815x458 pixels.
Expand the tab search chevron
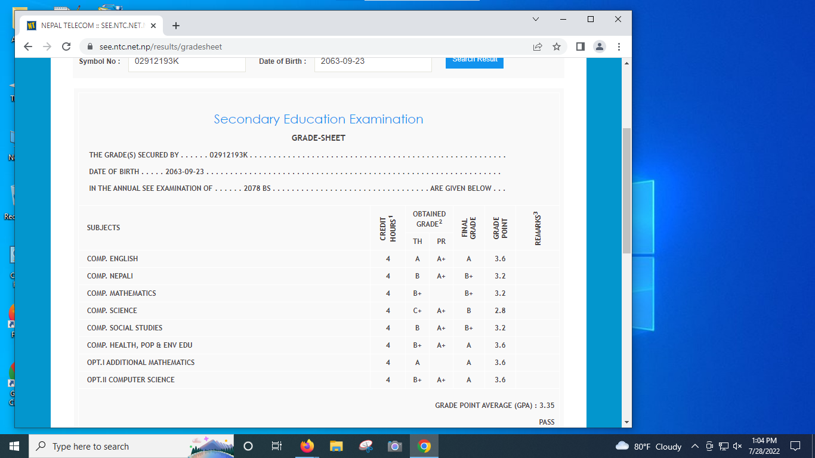(x=536, y=19)
